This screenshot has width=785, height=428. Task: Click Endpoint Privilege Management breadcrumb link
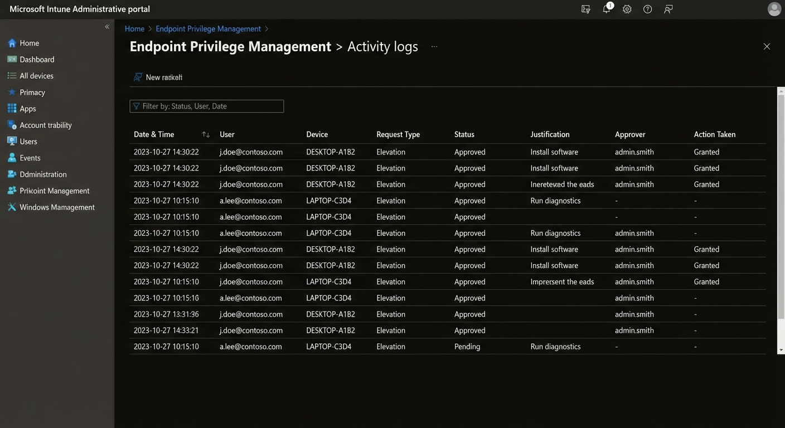pos(208,29)
